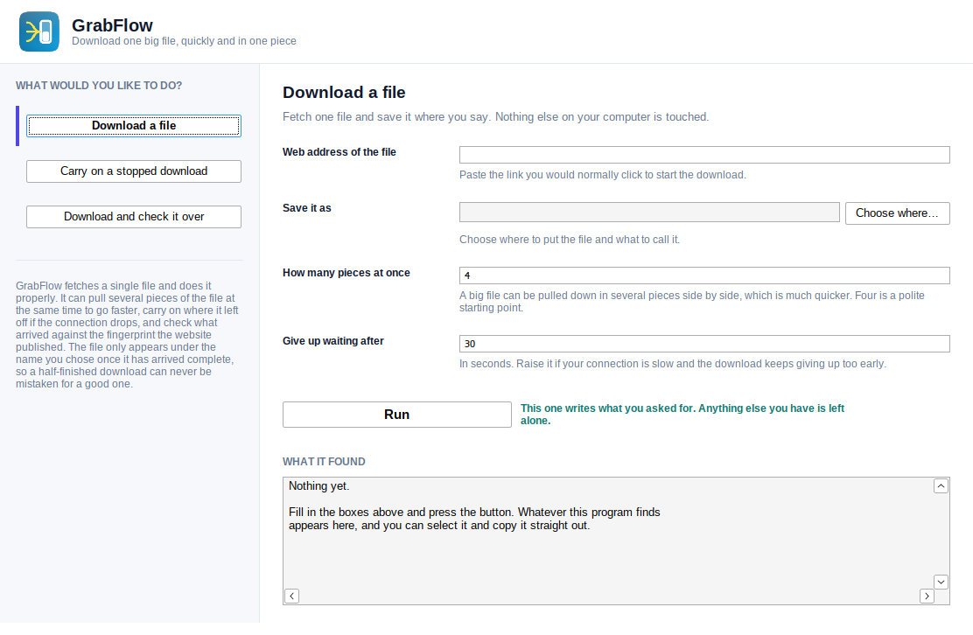Click the GrabFlow app logo icon

click(x=39, y=31)
